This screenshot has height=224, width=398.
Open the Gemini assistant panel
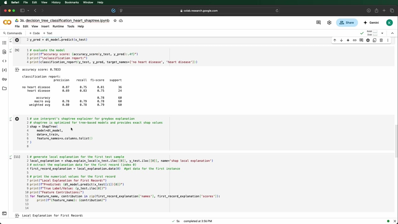(372, 22)
